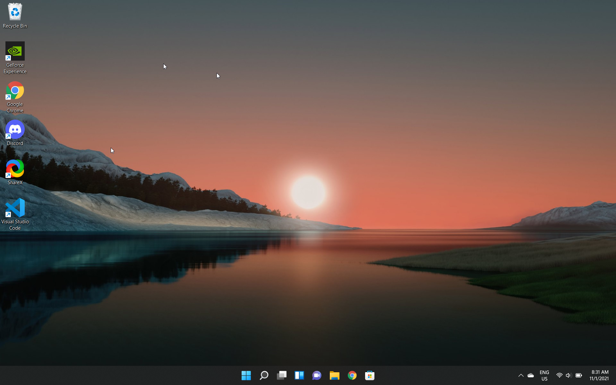616x385 pixels.
Task: Open Microsoft Store from the taskbar
Action: tap(370, 375)
